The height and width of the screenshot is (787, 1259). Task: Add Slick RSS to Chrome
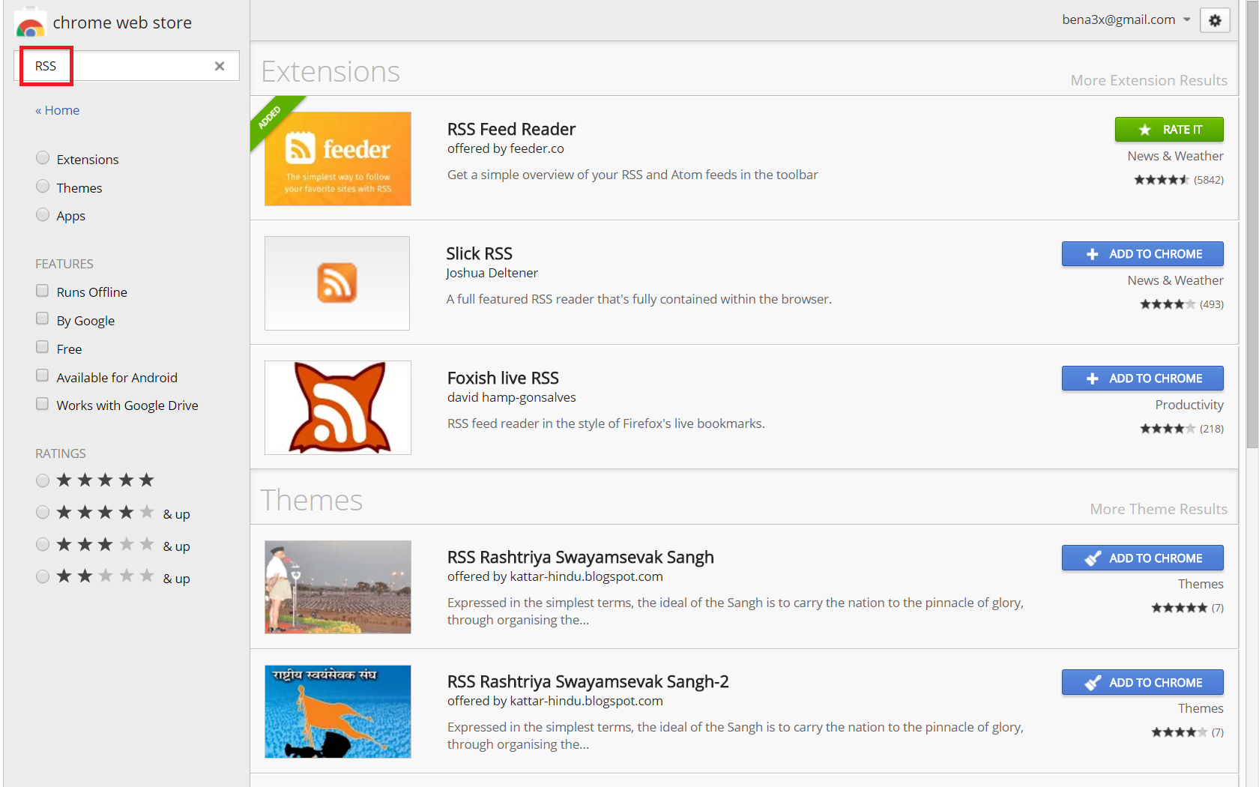1142,254
